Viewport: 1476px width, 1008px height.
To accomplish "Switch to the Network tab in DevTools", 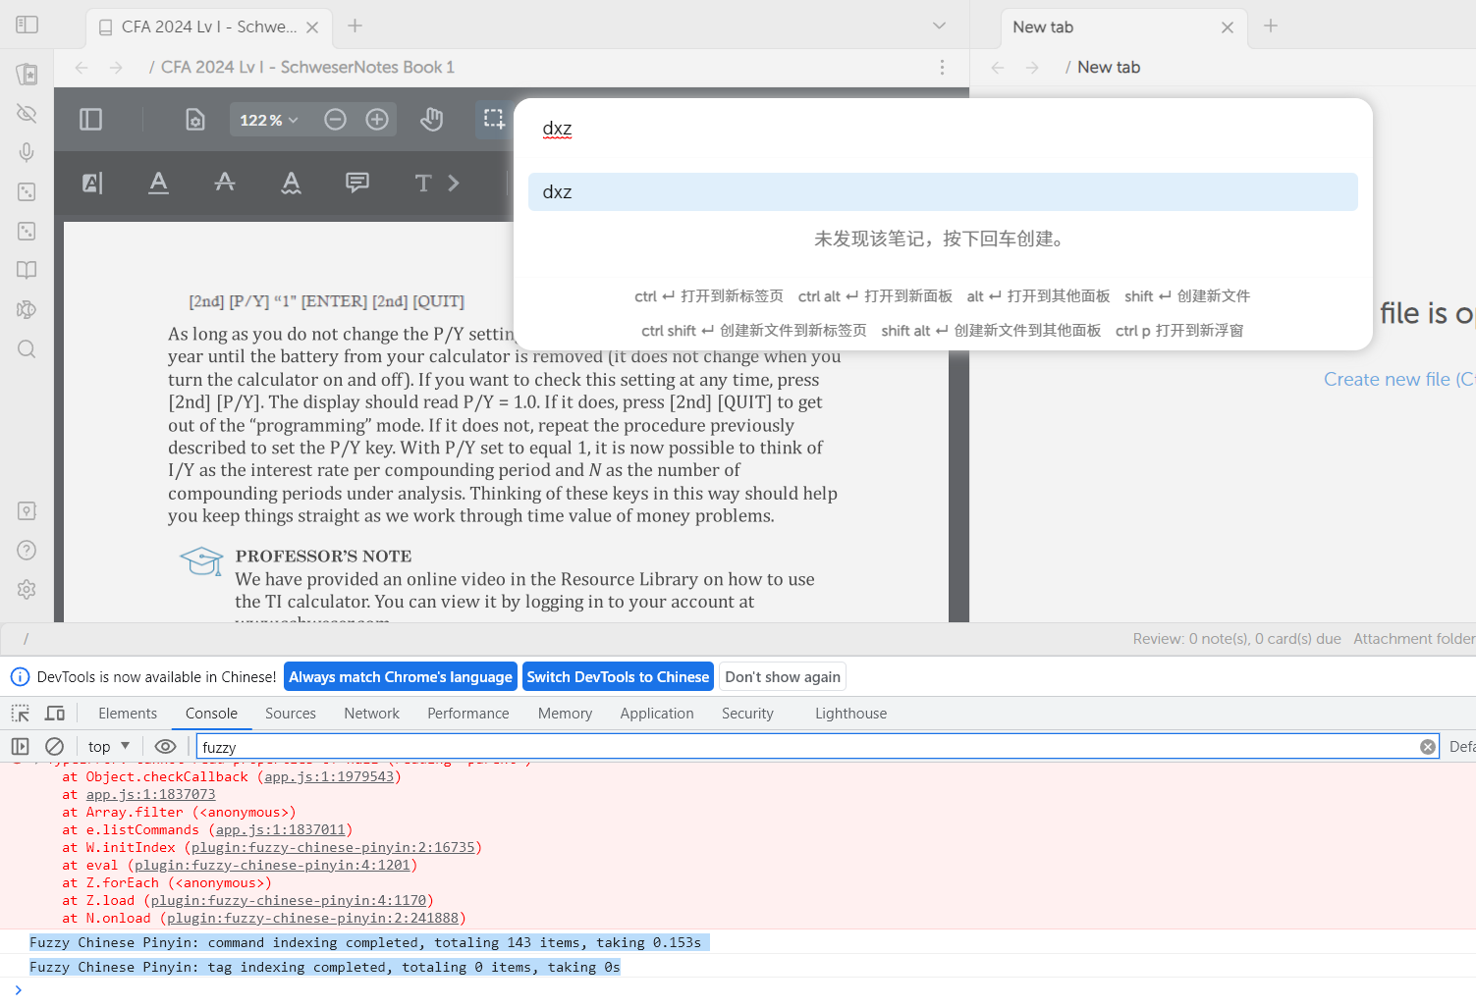I will point(371,713).
